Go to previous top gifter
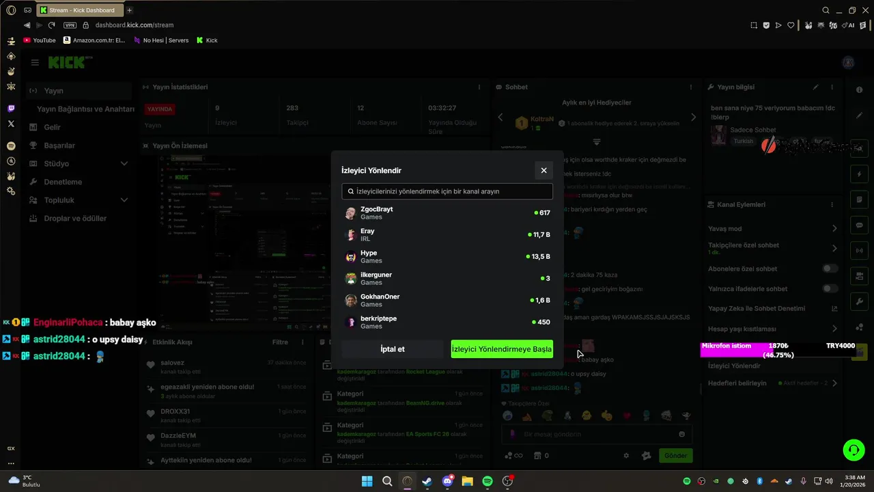874x492 pixels. click(501, 118)
